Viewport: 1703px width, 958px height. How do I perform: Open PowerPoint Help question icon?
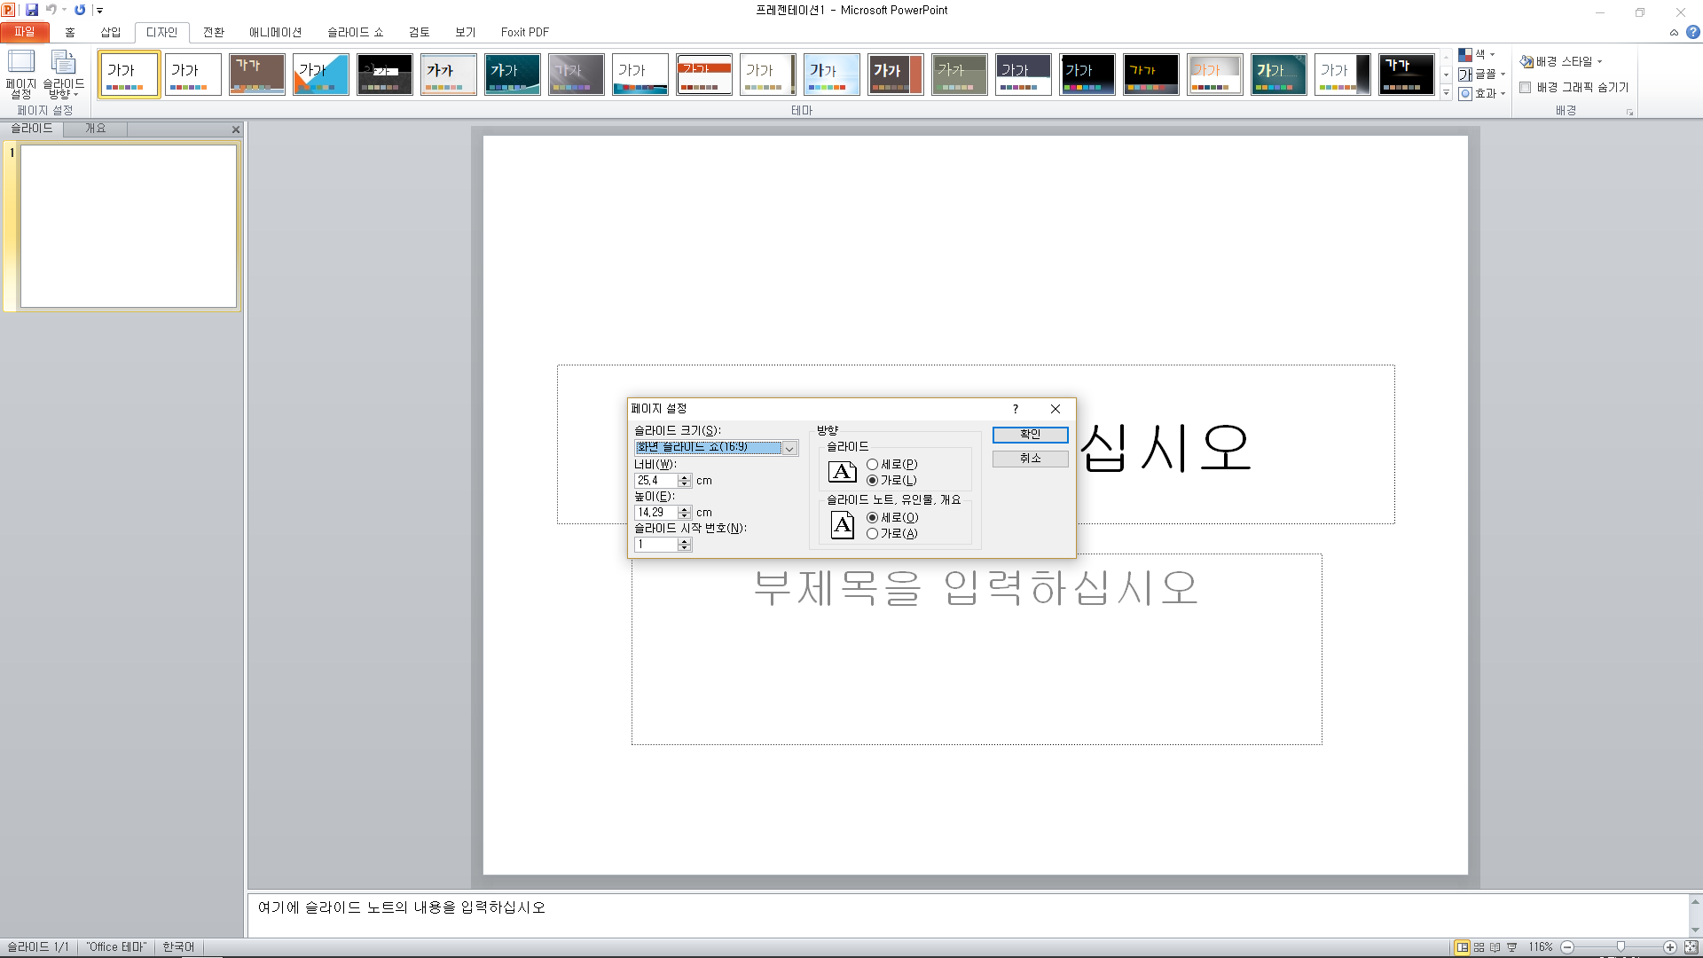click(1692, 32)
